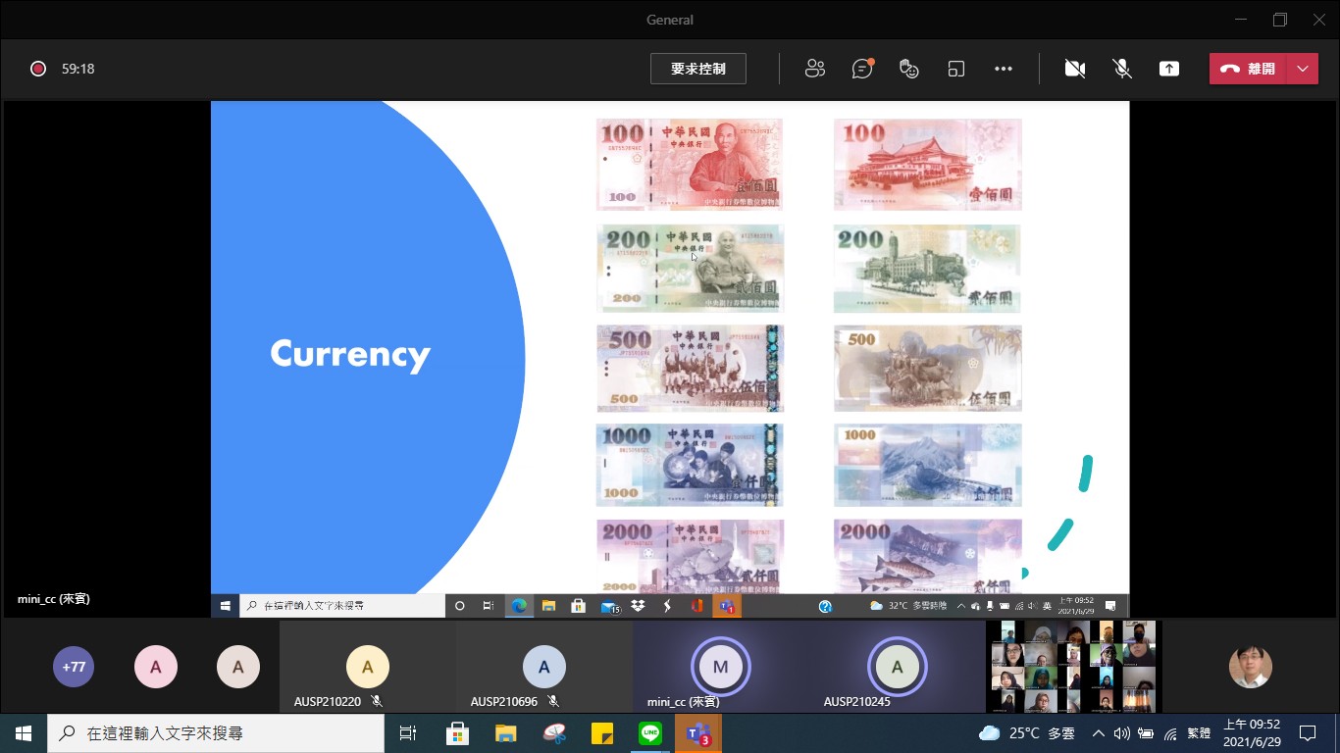Click the 1000 banknote front image
The width and height of the screenshot is (1340, 753).
click(x=690, y=465)
